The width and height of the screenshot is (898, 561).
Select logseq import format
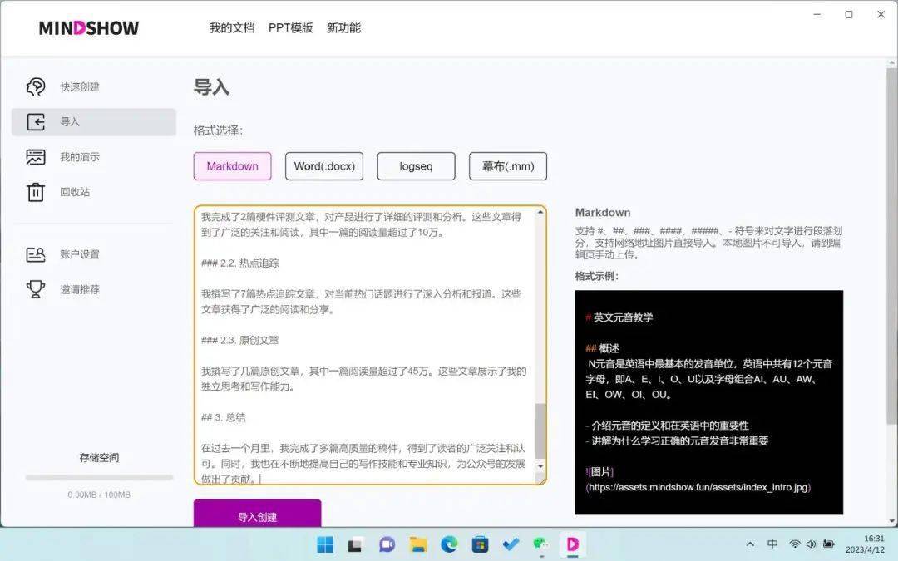(416, 166)
